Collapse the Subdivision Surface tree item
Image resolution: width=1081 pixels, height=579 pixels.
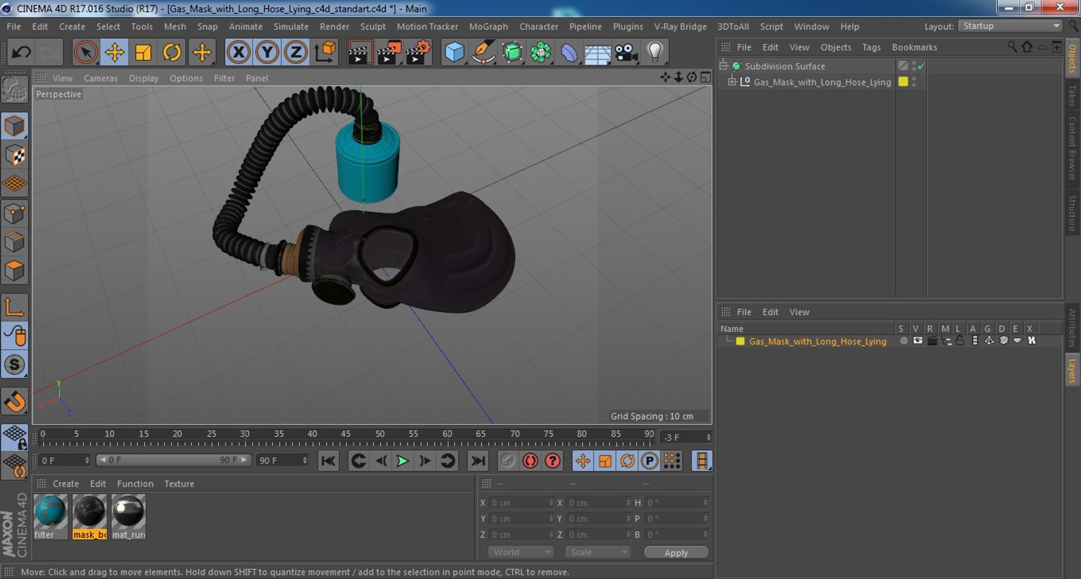click(x=723, y=65)
